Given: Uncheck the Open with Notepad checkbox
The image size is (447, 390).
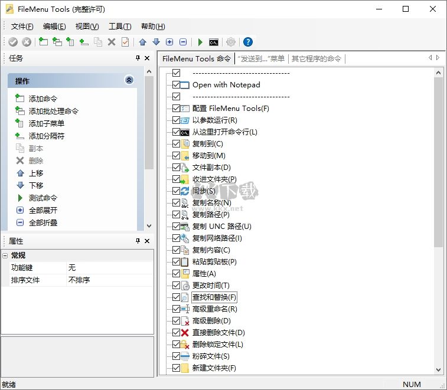Looking at the screenshot, I should (x=176, y=85).
